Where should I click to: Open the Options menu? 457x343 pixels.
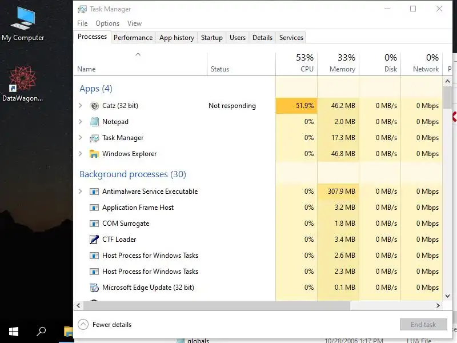point(107,23)
